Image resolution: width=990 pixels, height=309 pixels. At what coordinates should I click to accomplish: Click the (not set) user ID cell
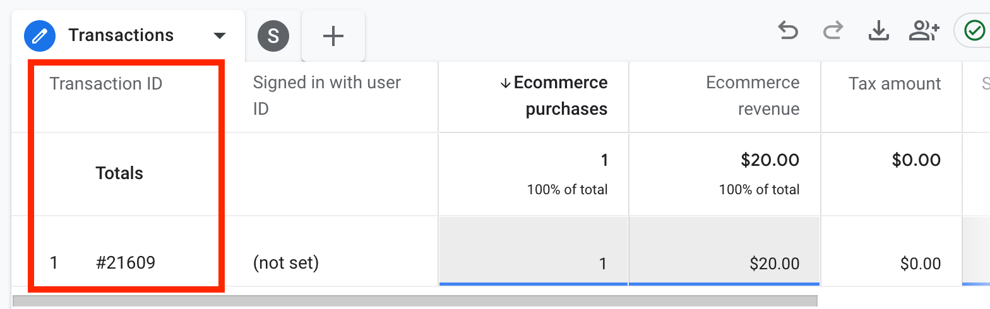point(285,263)
